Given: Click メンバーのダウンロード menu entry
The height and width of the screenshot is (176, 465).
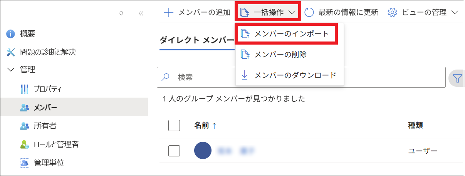Looking at the screenshot, I should 295,75.
